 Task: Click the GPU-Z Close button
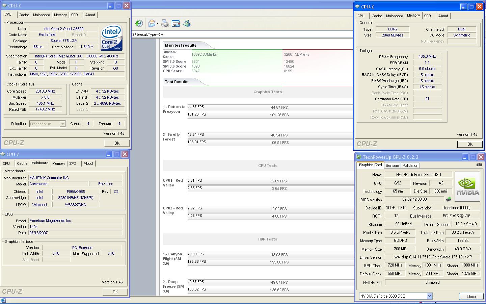pos(471,296)
